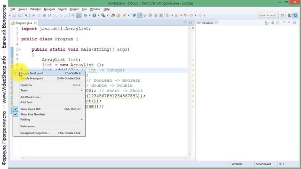Click the Drop to Frame icon

(x=73, y=15)
